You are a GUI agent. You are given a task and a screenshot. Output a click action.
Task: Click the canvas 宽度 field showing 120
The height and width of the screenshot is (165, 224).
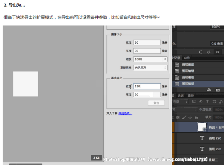coord(147,86)
